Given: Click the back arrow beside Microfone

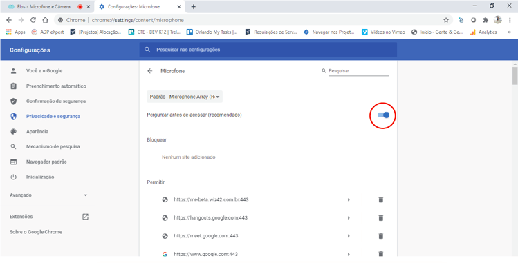Looking at the screenshot, I should coord(150,71).
